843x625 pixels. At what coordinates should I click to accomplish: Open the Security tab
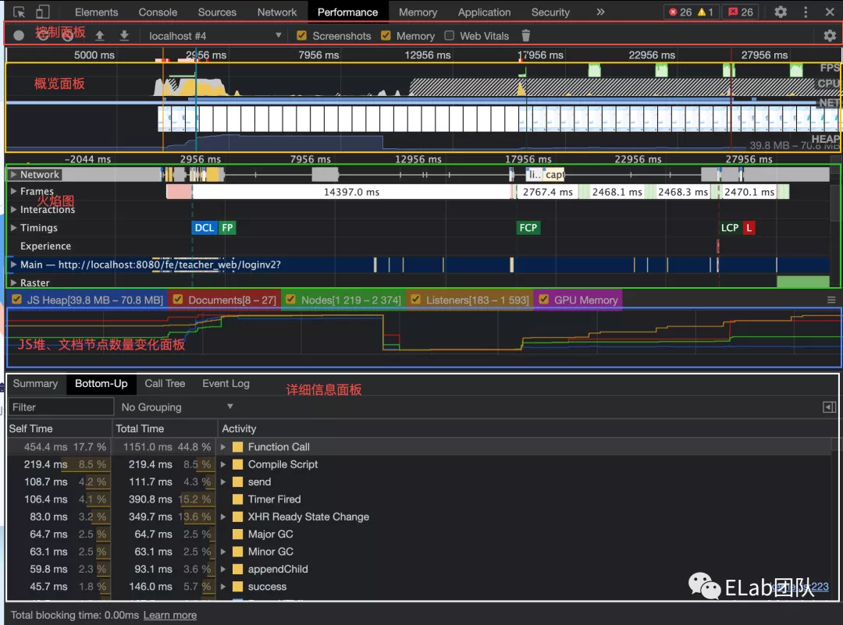pos(550,12)
